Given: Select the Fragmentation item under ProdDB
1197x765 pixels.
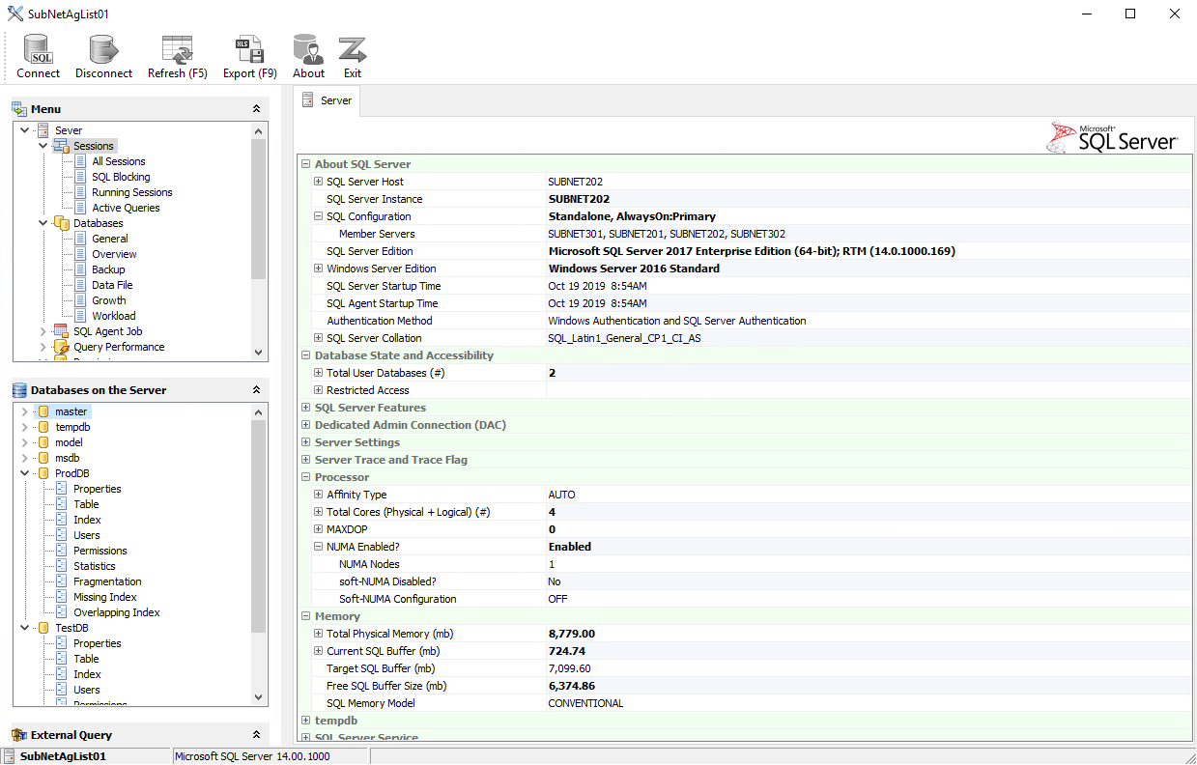Looking at the screenshot, I should pos(108,581).
